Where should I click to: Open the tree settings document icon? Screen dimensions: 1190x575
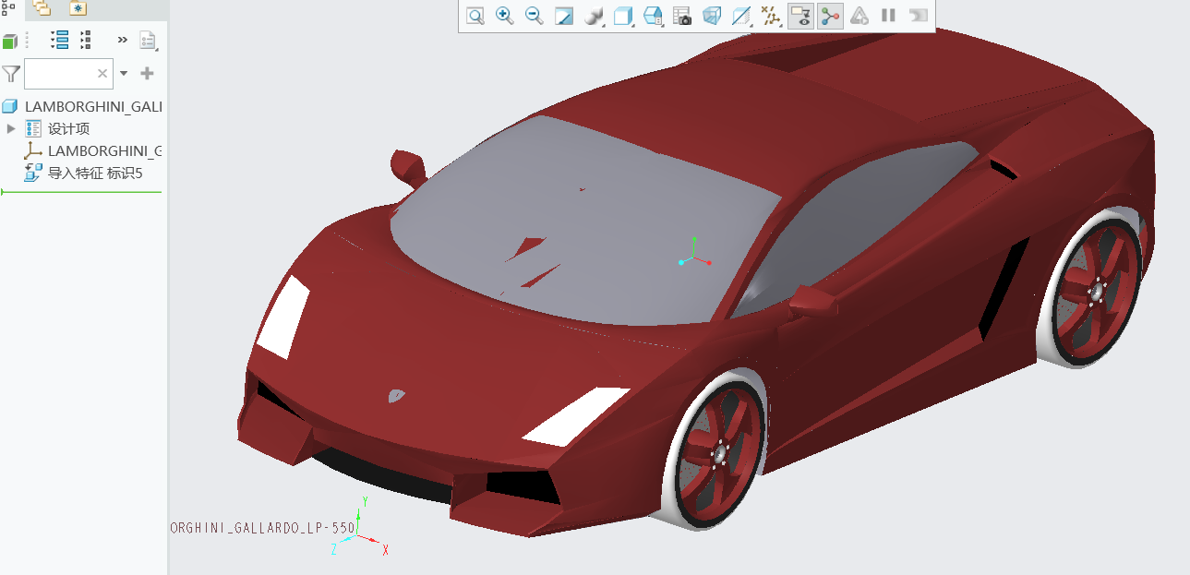pyautogui.click(x=148, y=40)
